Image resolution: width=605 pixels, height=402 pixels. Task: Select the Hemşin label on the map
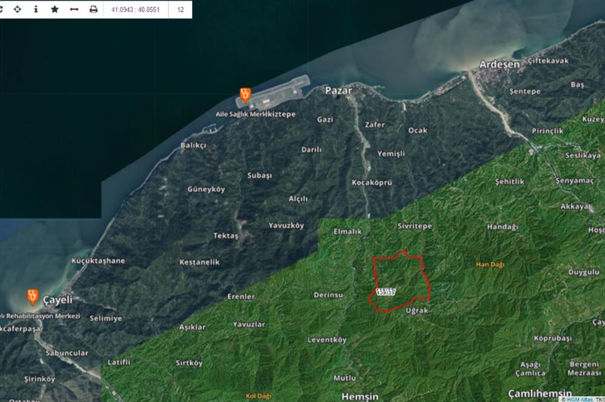click(359, 396)
